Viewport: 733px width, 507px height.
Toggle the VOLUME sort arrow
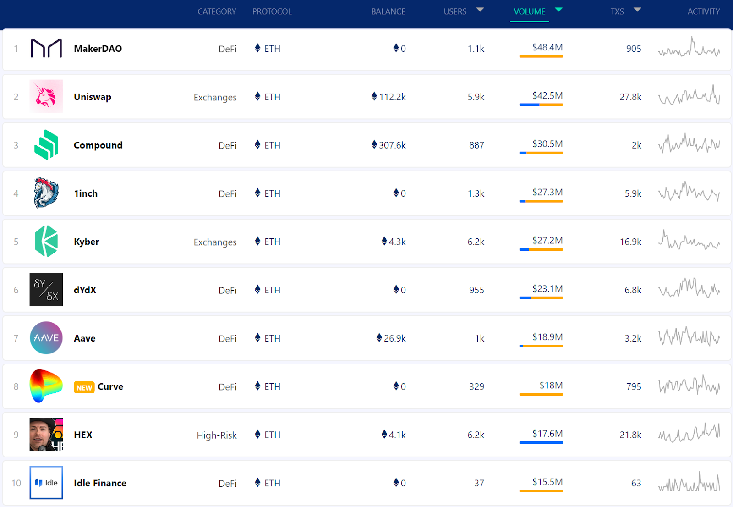click(559, 10)
